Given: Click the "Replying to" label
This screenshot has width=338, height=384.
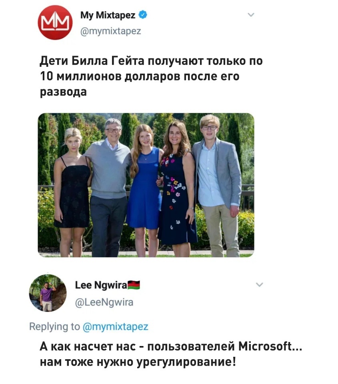Looking at the screenshot, I should pos(54,326).
